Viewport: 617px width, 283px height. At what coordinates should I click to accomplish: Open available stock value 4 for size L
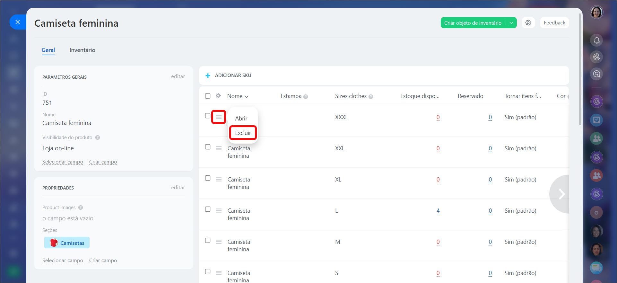[438, 211]
